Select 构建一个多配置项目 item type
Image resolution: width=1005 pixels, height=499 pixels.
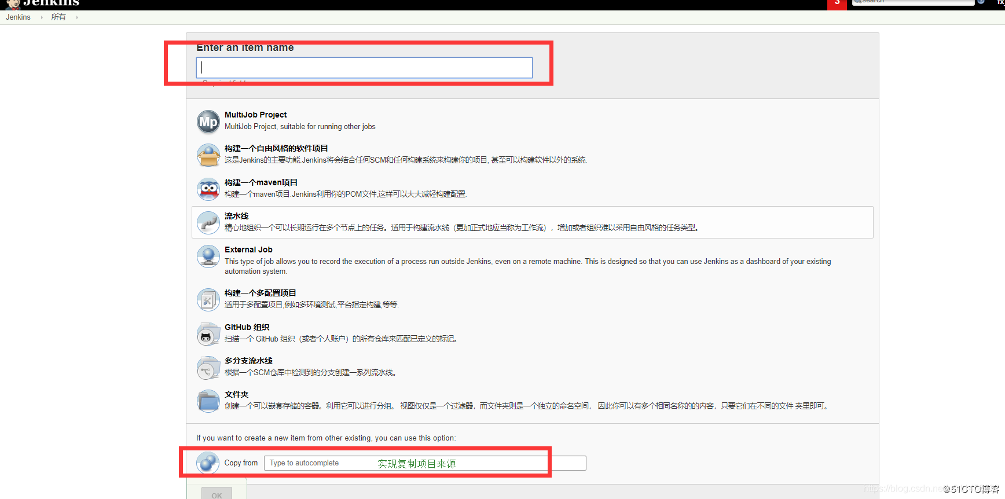pyautogui.click(x=261, y=293)
